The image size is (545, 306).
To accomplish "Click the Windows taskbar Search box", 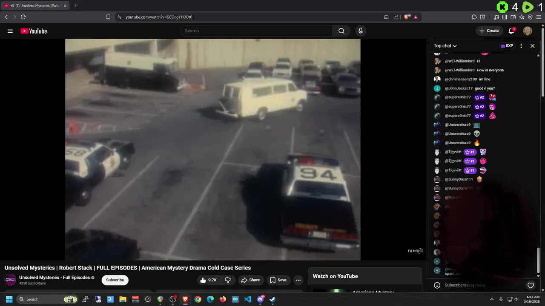I will [x=48, y=299].
